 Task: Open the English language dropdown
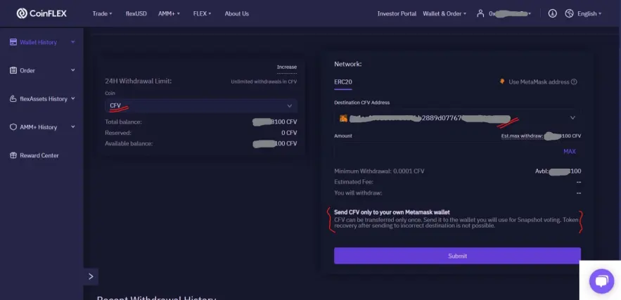[589, 13]
